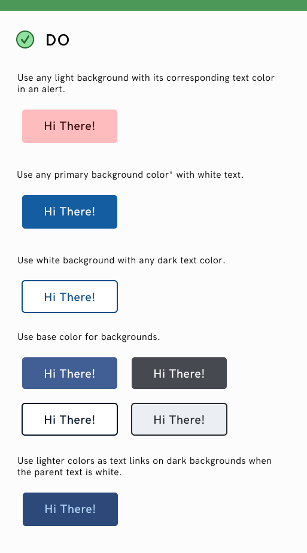Click the white background guideline text
The image size is (307, 553).
point(121,260)
